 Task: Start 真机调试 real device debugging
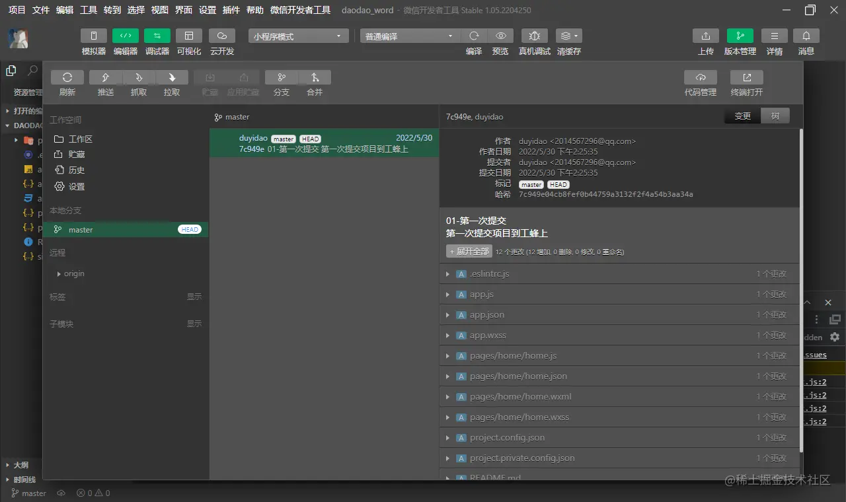click(x=535, y=36)
